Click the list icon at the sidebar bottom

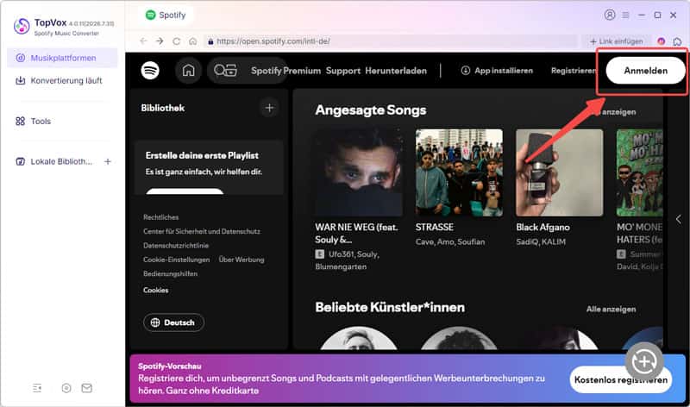tap(37, 388)
